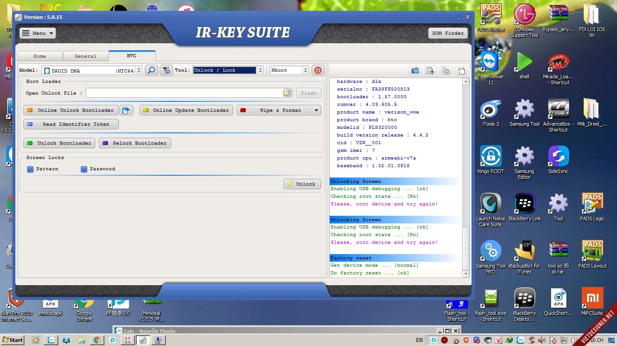This screenshot has width=617, height=346.
Task: Open Bypass_any... archive on desktop
Action: [558, 18]
